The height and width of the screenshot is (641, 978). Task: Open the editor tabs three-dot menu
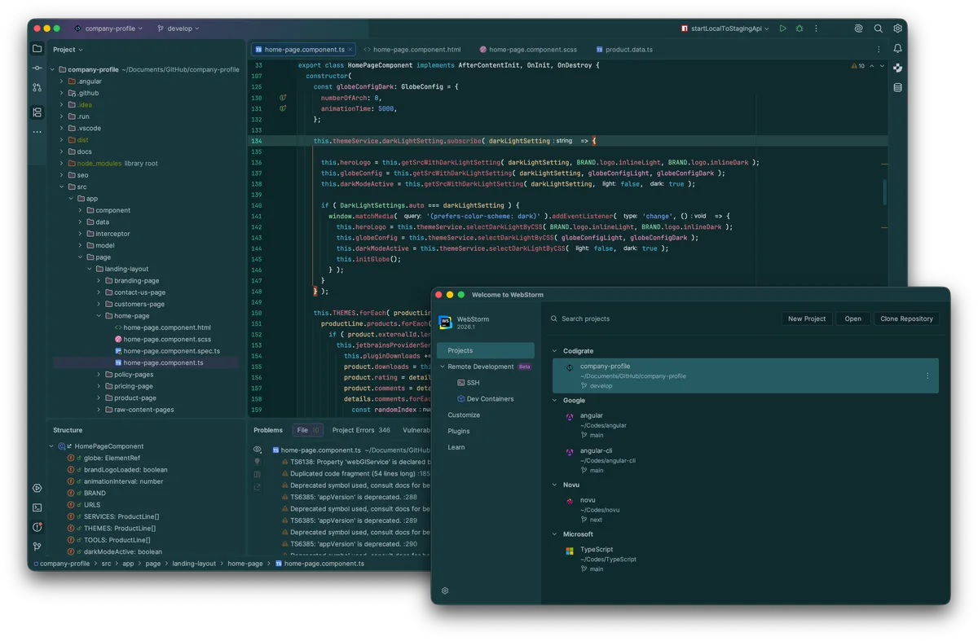(879, 50)
